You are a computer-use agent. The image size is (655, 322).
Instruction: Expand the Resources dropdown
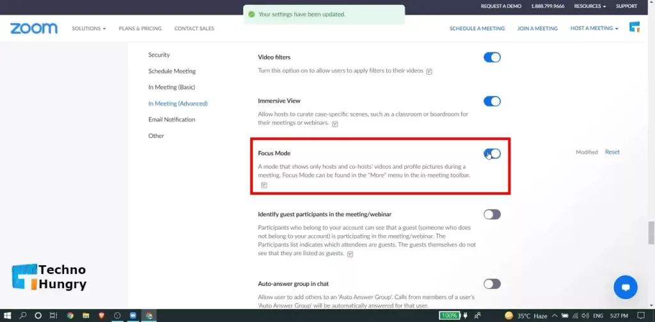[x=590, y=6]
